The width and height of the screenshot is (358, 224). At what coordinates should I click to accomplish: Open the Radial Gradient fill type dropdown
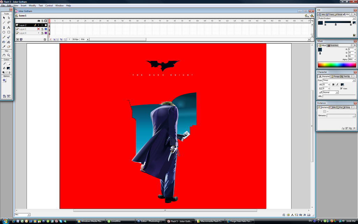click(x=354, y=19)
